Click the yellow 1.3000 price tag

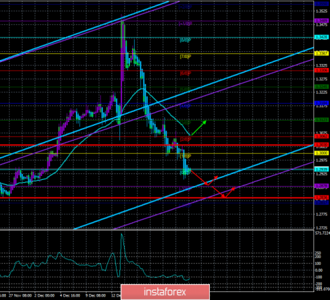point(322,153)
